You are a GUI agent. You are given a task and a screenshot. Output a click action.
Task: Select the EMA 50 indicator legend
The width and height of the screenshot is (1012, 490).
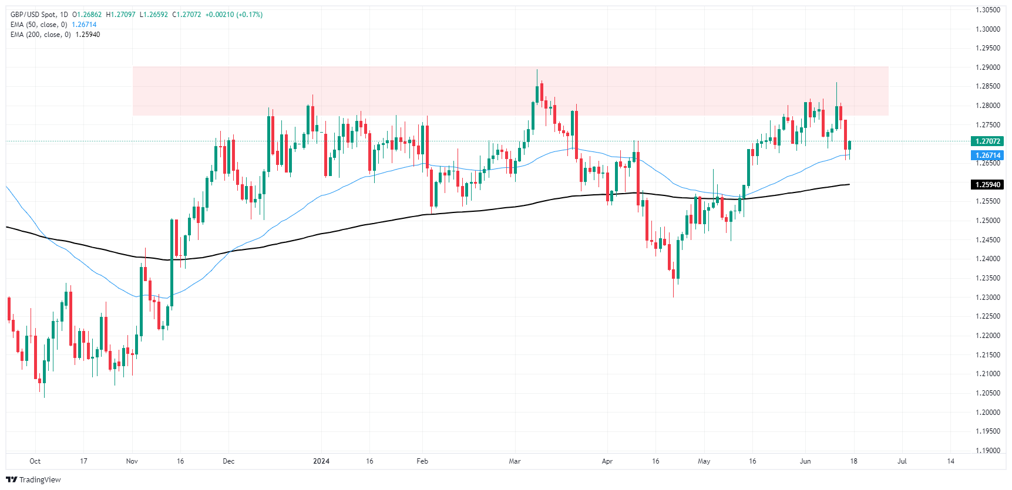39,25
